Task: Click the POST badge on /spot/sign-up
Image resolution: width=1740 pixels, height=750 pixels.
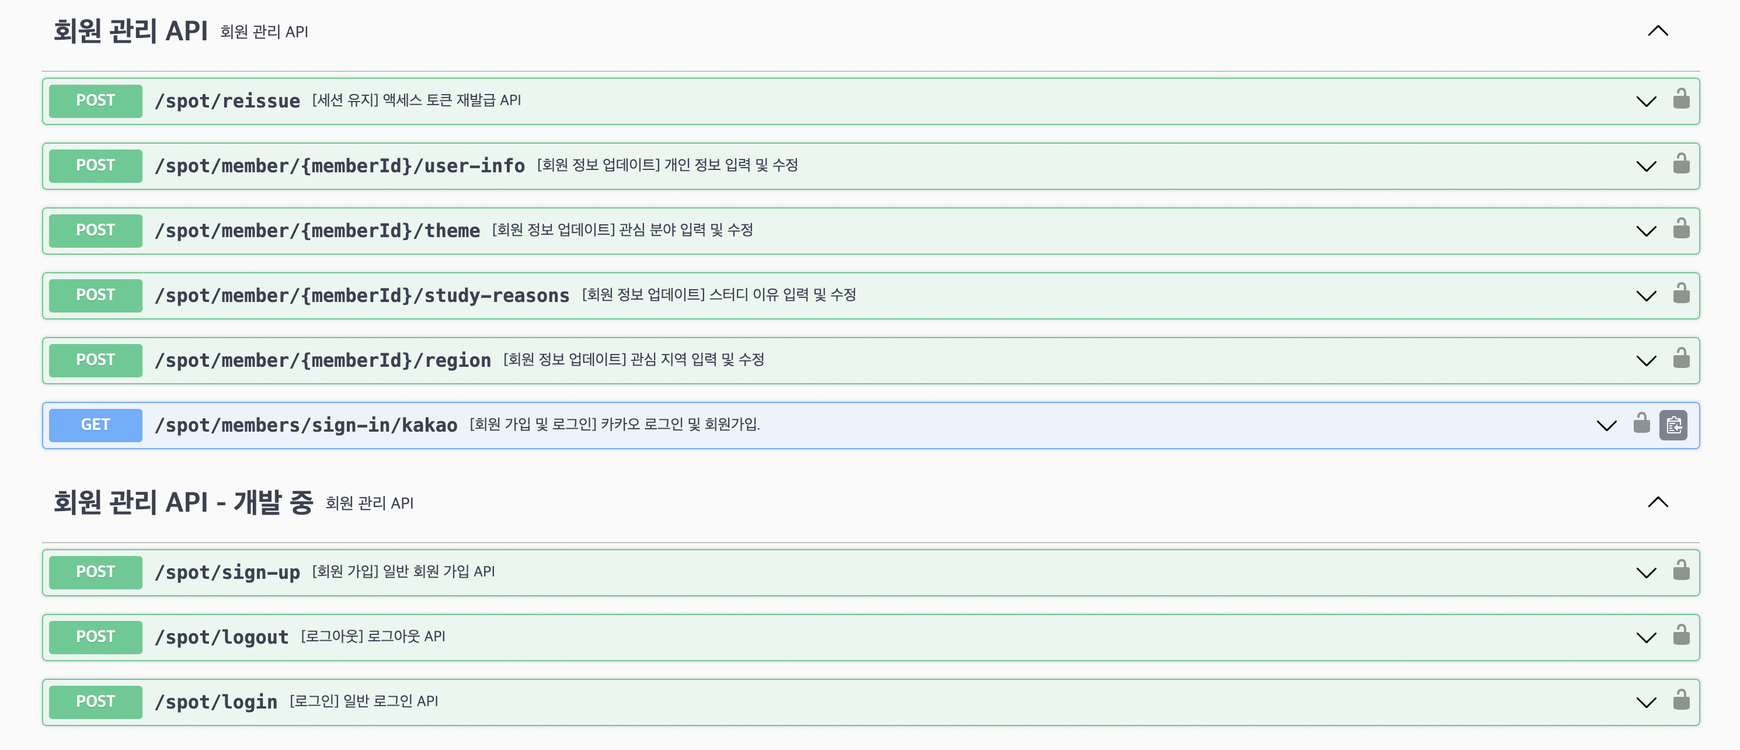Action: [95, 572]
